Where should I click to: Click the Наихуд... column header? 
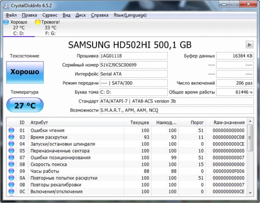click(165, 122)
